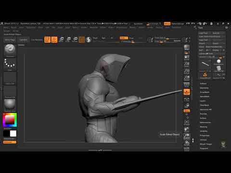Toggle the Gizmo 3D icon
Image resolution: width=231 pixels, height=173 pixels.
(81, 39)
